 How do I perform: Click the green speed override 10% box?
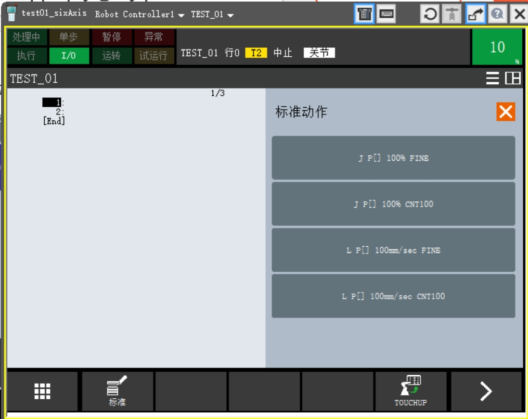tap(497, 47)
